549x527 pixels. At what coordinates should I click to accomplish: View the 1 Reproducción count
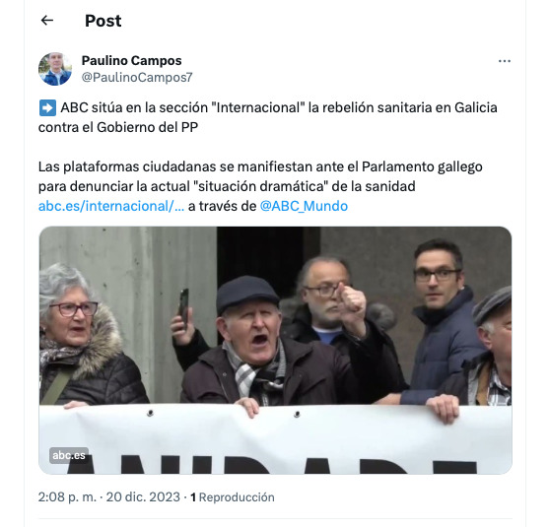tap(233, 496)
